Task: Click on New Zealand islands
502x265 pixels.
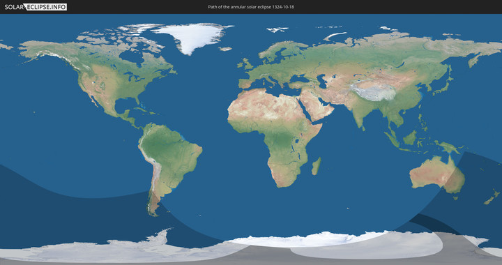Action: point(492,197)
